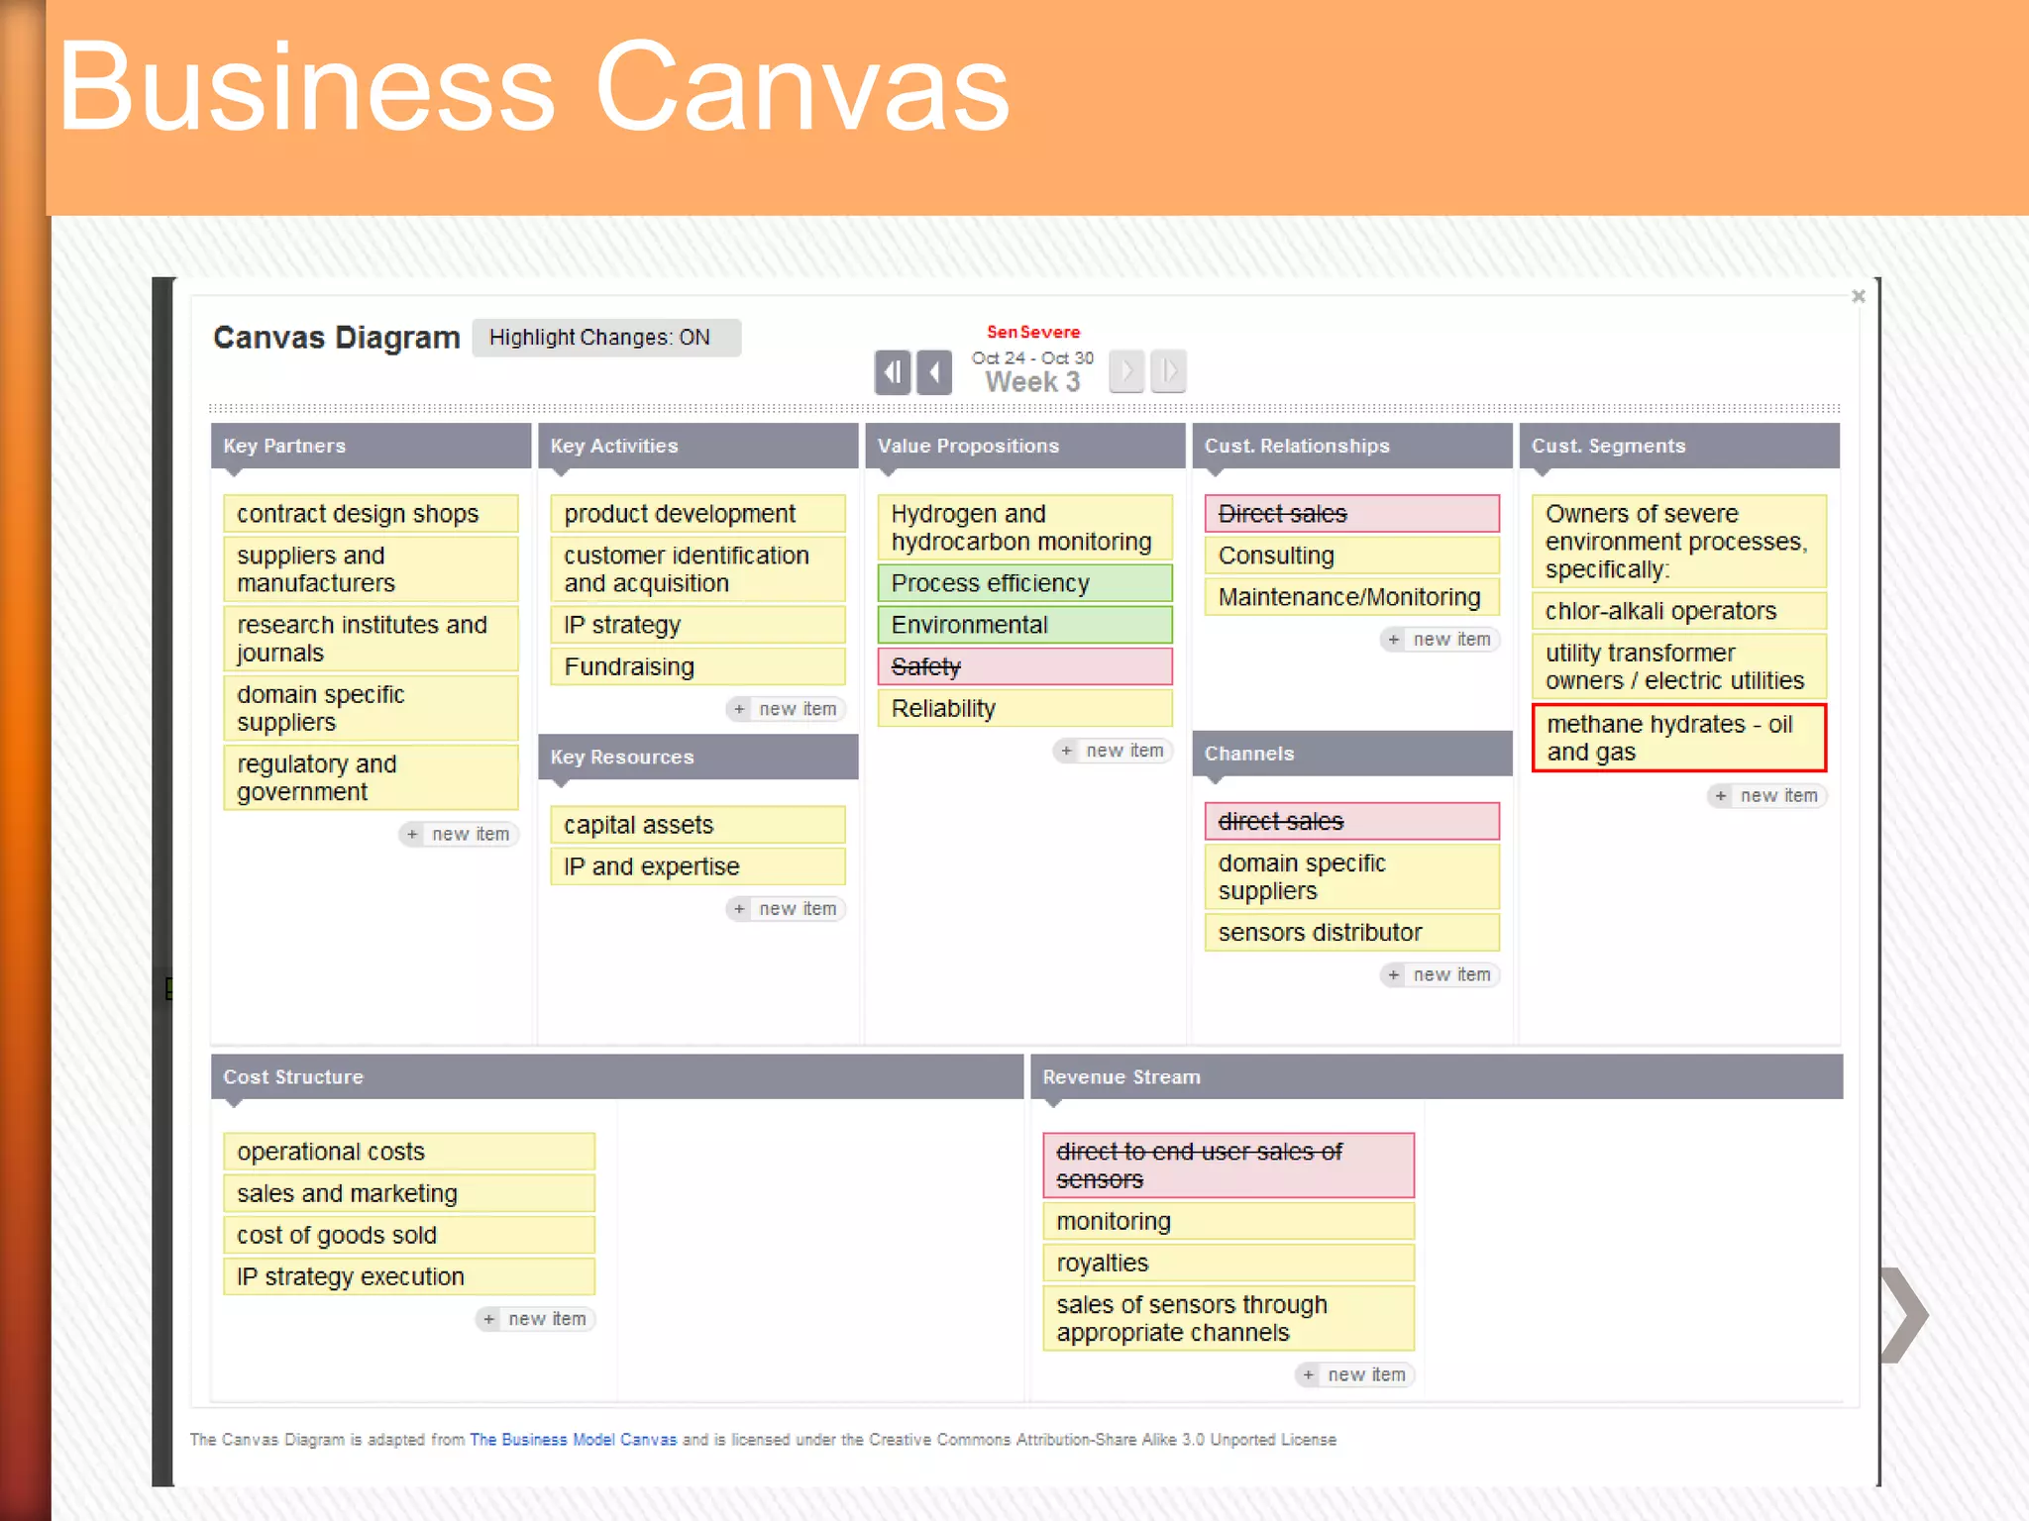This screenshot has width=2029, height=1521.
Task: Click green 'Process efficiency' item
Action: pos(1024,583)
